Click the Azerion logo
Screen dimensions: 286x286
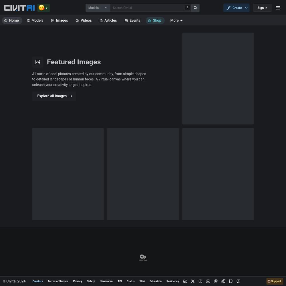[x=143, y=258]
